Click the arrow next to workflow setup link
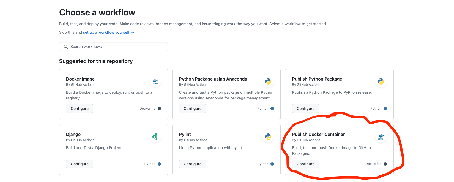 coord(133,32)
